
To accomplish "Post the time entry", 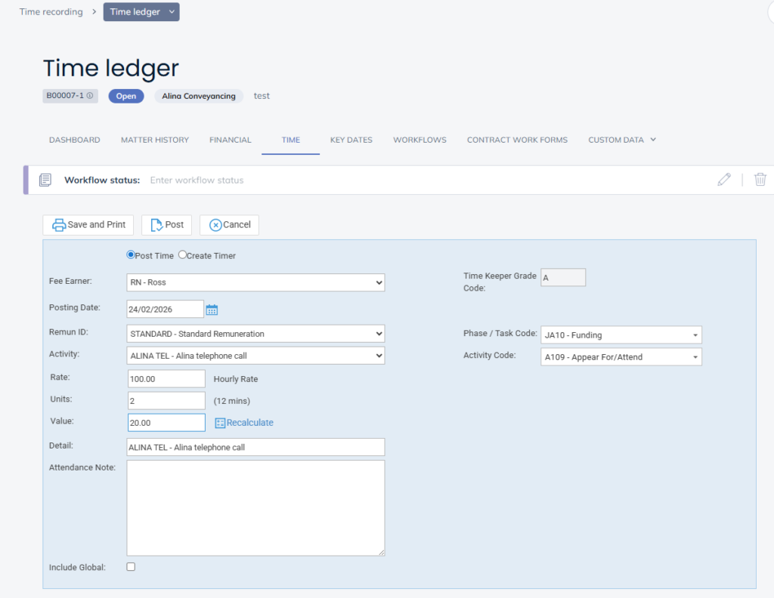I will pyautogui.click(x=166, y=225).
